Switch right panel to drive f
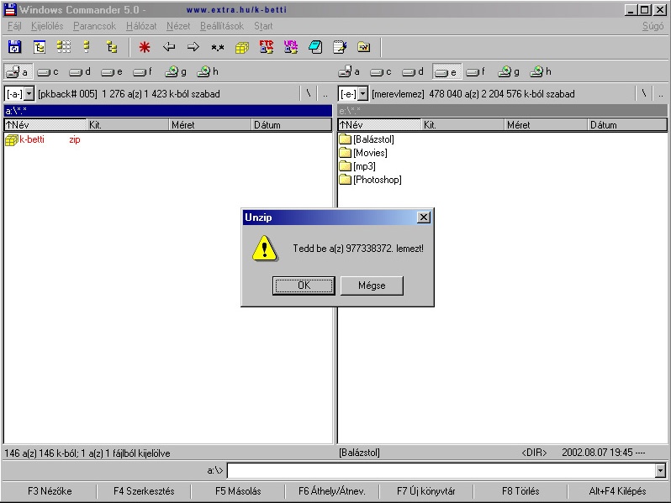The width and height of the screenshot is (671, 503). pyautogui.click(x=476, y=72)
